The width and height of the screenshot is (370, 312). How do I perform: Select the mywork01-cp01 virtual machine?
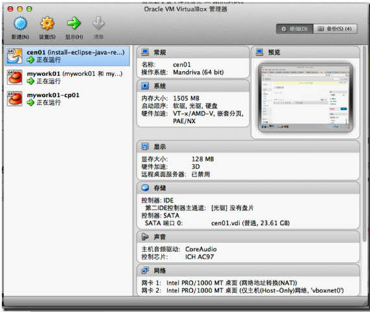coord(68,99)
